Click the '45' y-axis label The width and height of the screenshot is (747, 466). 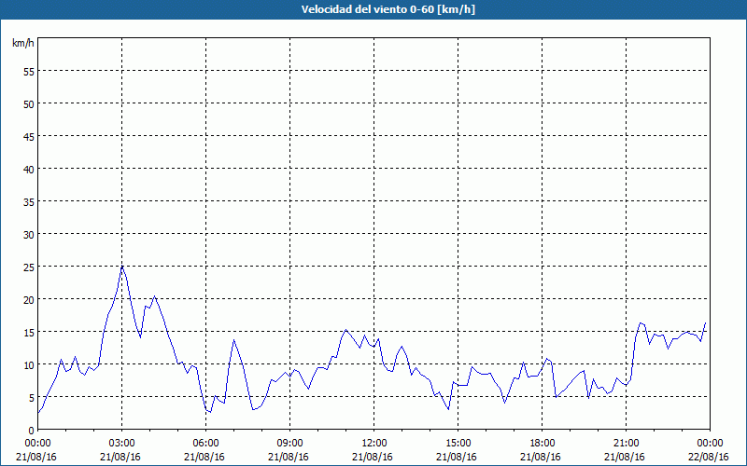pyautogui.click(x=29, y=136)
